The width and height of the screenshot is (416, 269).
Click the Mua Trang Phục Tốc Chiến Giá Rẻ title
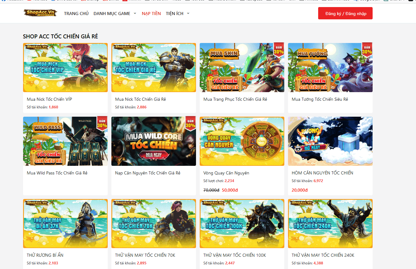pyautogui.click(x=235, y=99)
